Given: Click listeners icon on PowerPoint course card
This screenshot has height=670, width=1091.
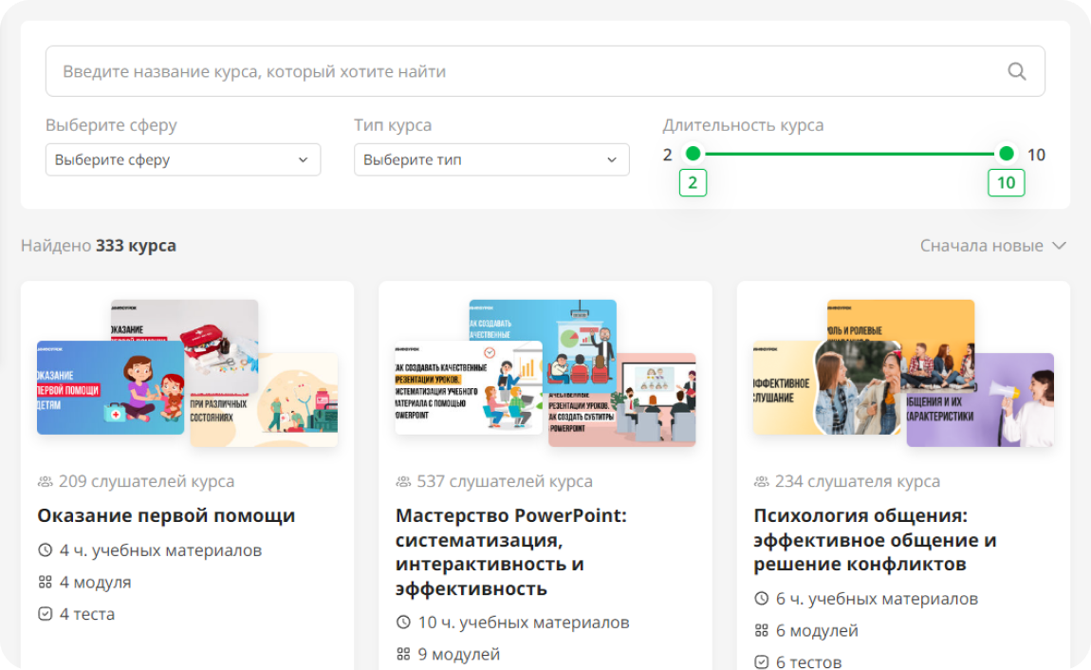Looking at the screenshot, I should click(403, 482).
